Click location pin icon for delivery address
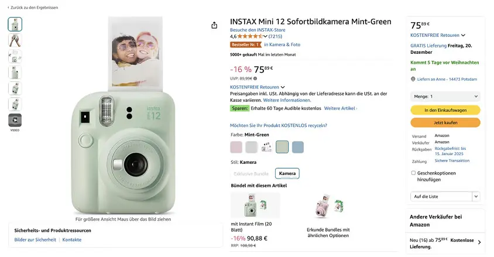The image size is (494, 257). (x=413, y=79)
